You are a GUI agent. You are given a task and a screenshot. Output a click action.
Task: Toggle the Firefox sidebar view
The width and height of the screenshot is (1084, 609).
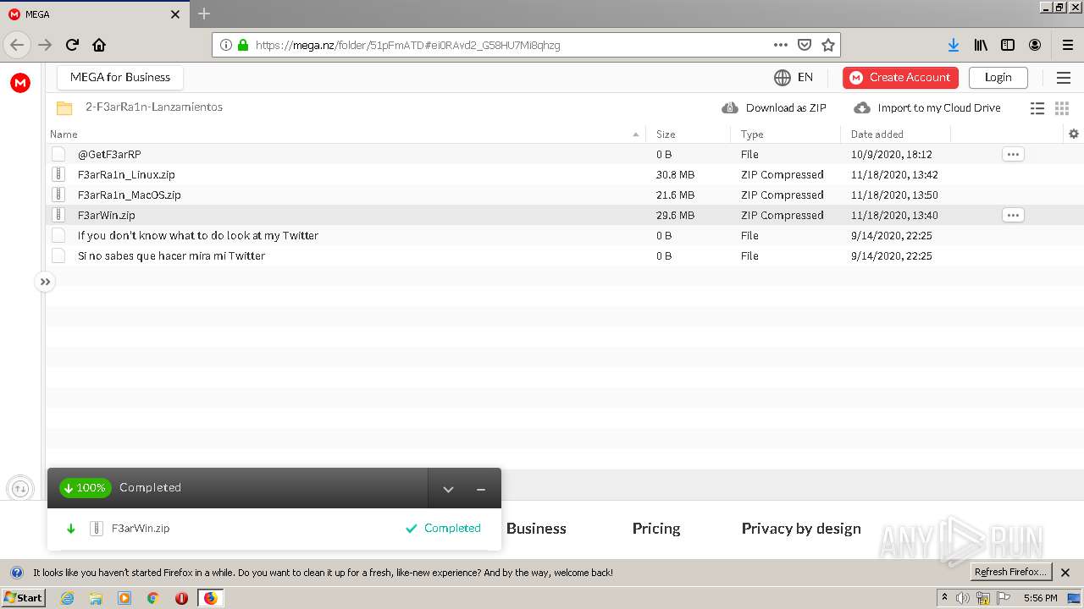[1008, 45]
